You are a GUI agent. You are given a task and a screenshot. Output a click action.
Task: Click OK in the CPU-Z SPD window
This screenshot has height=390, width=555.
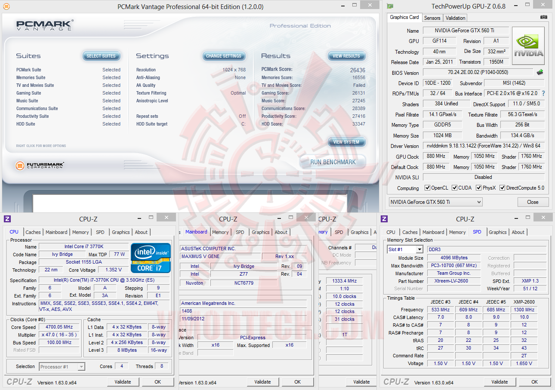pos(534,382)
